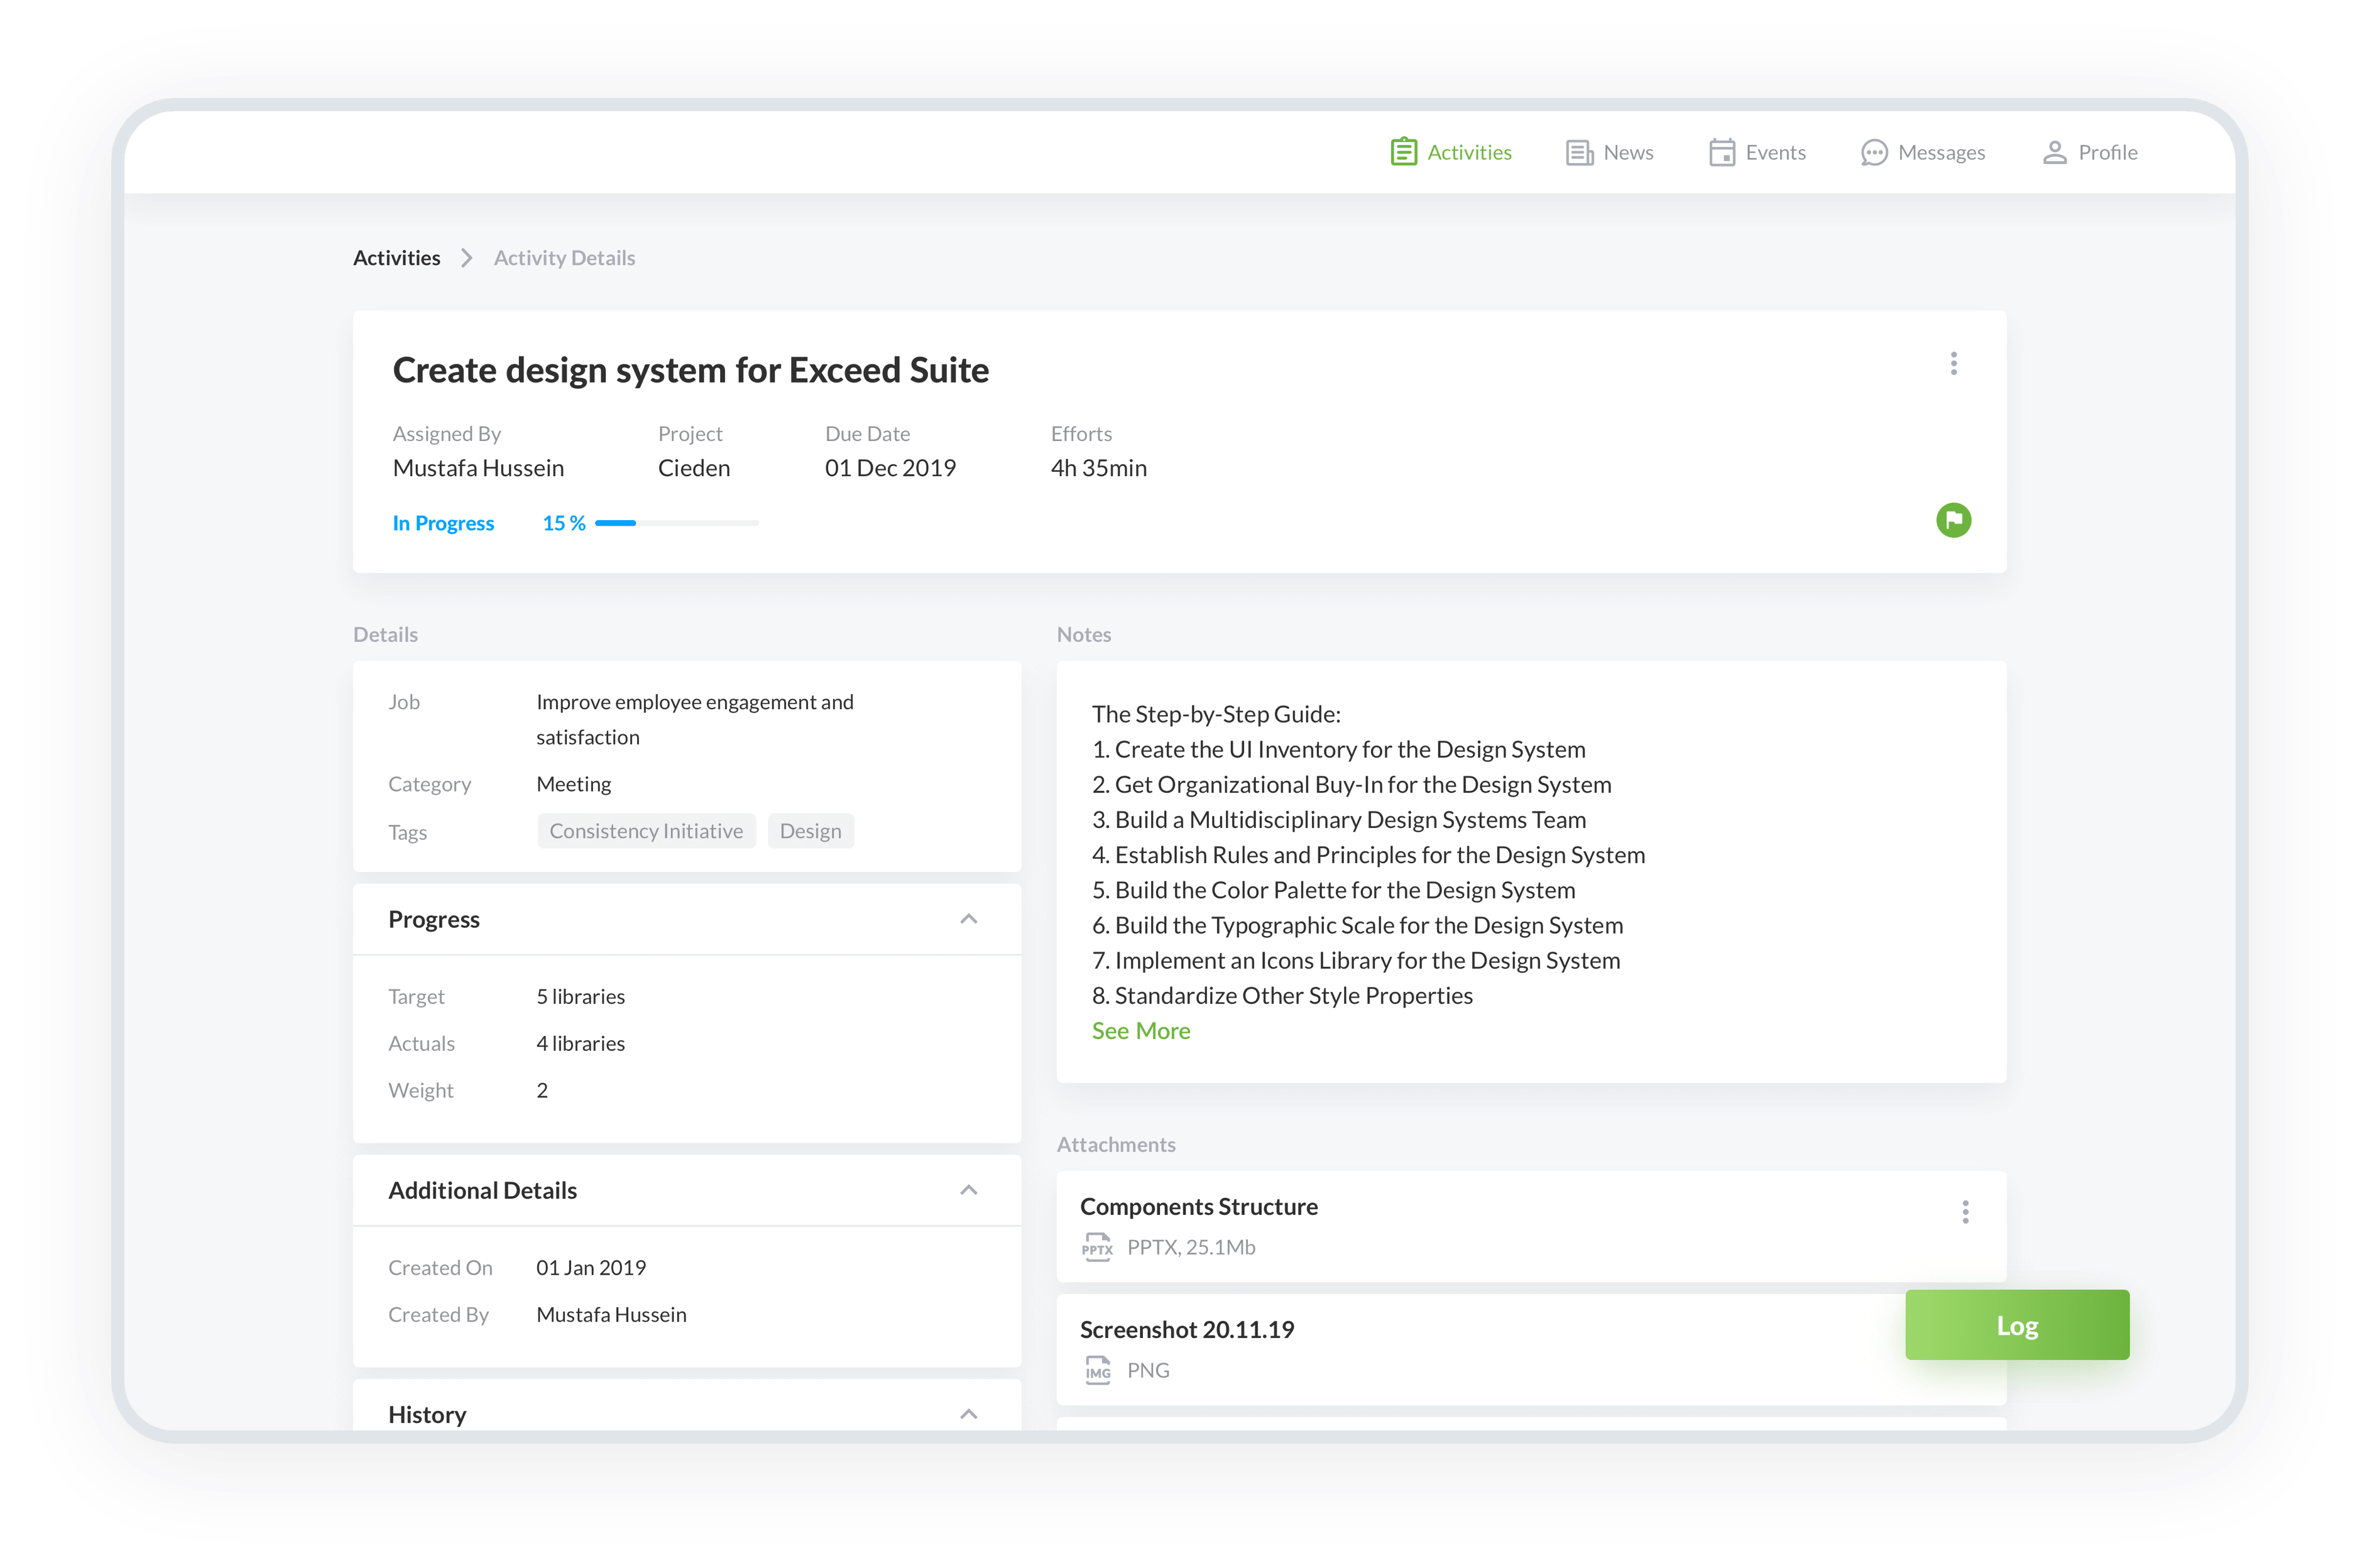Select the Consistency Initiative tag
Image resolution: width=2360 pixels, height=1568 pixels.
pos(646,831)
